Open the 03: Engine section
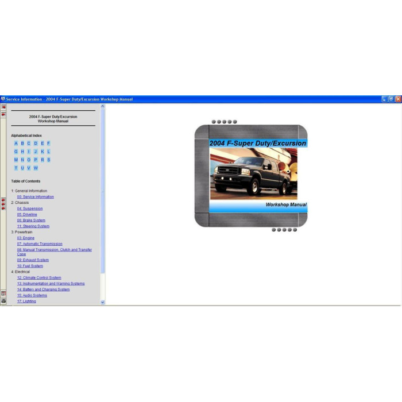Image resolution: width=402 pixels, height=402 pixels. (26, 238)
